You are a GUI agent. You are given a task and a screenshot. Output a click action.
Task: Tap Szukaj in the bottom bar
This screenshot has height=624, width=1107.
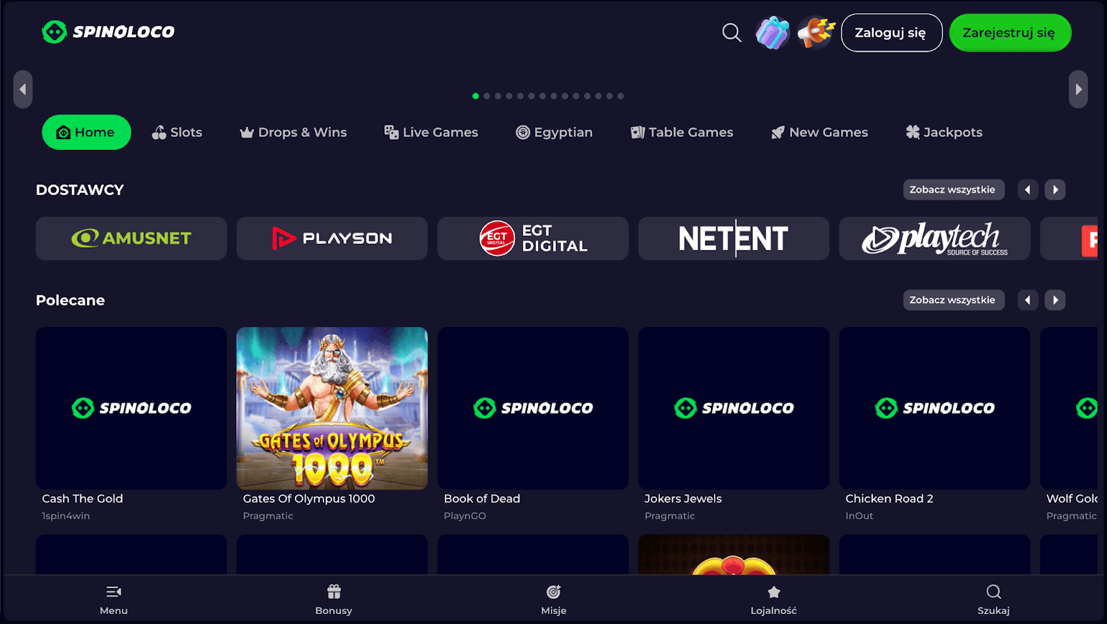pyautogui.click(x=993, y=600)
